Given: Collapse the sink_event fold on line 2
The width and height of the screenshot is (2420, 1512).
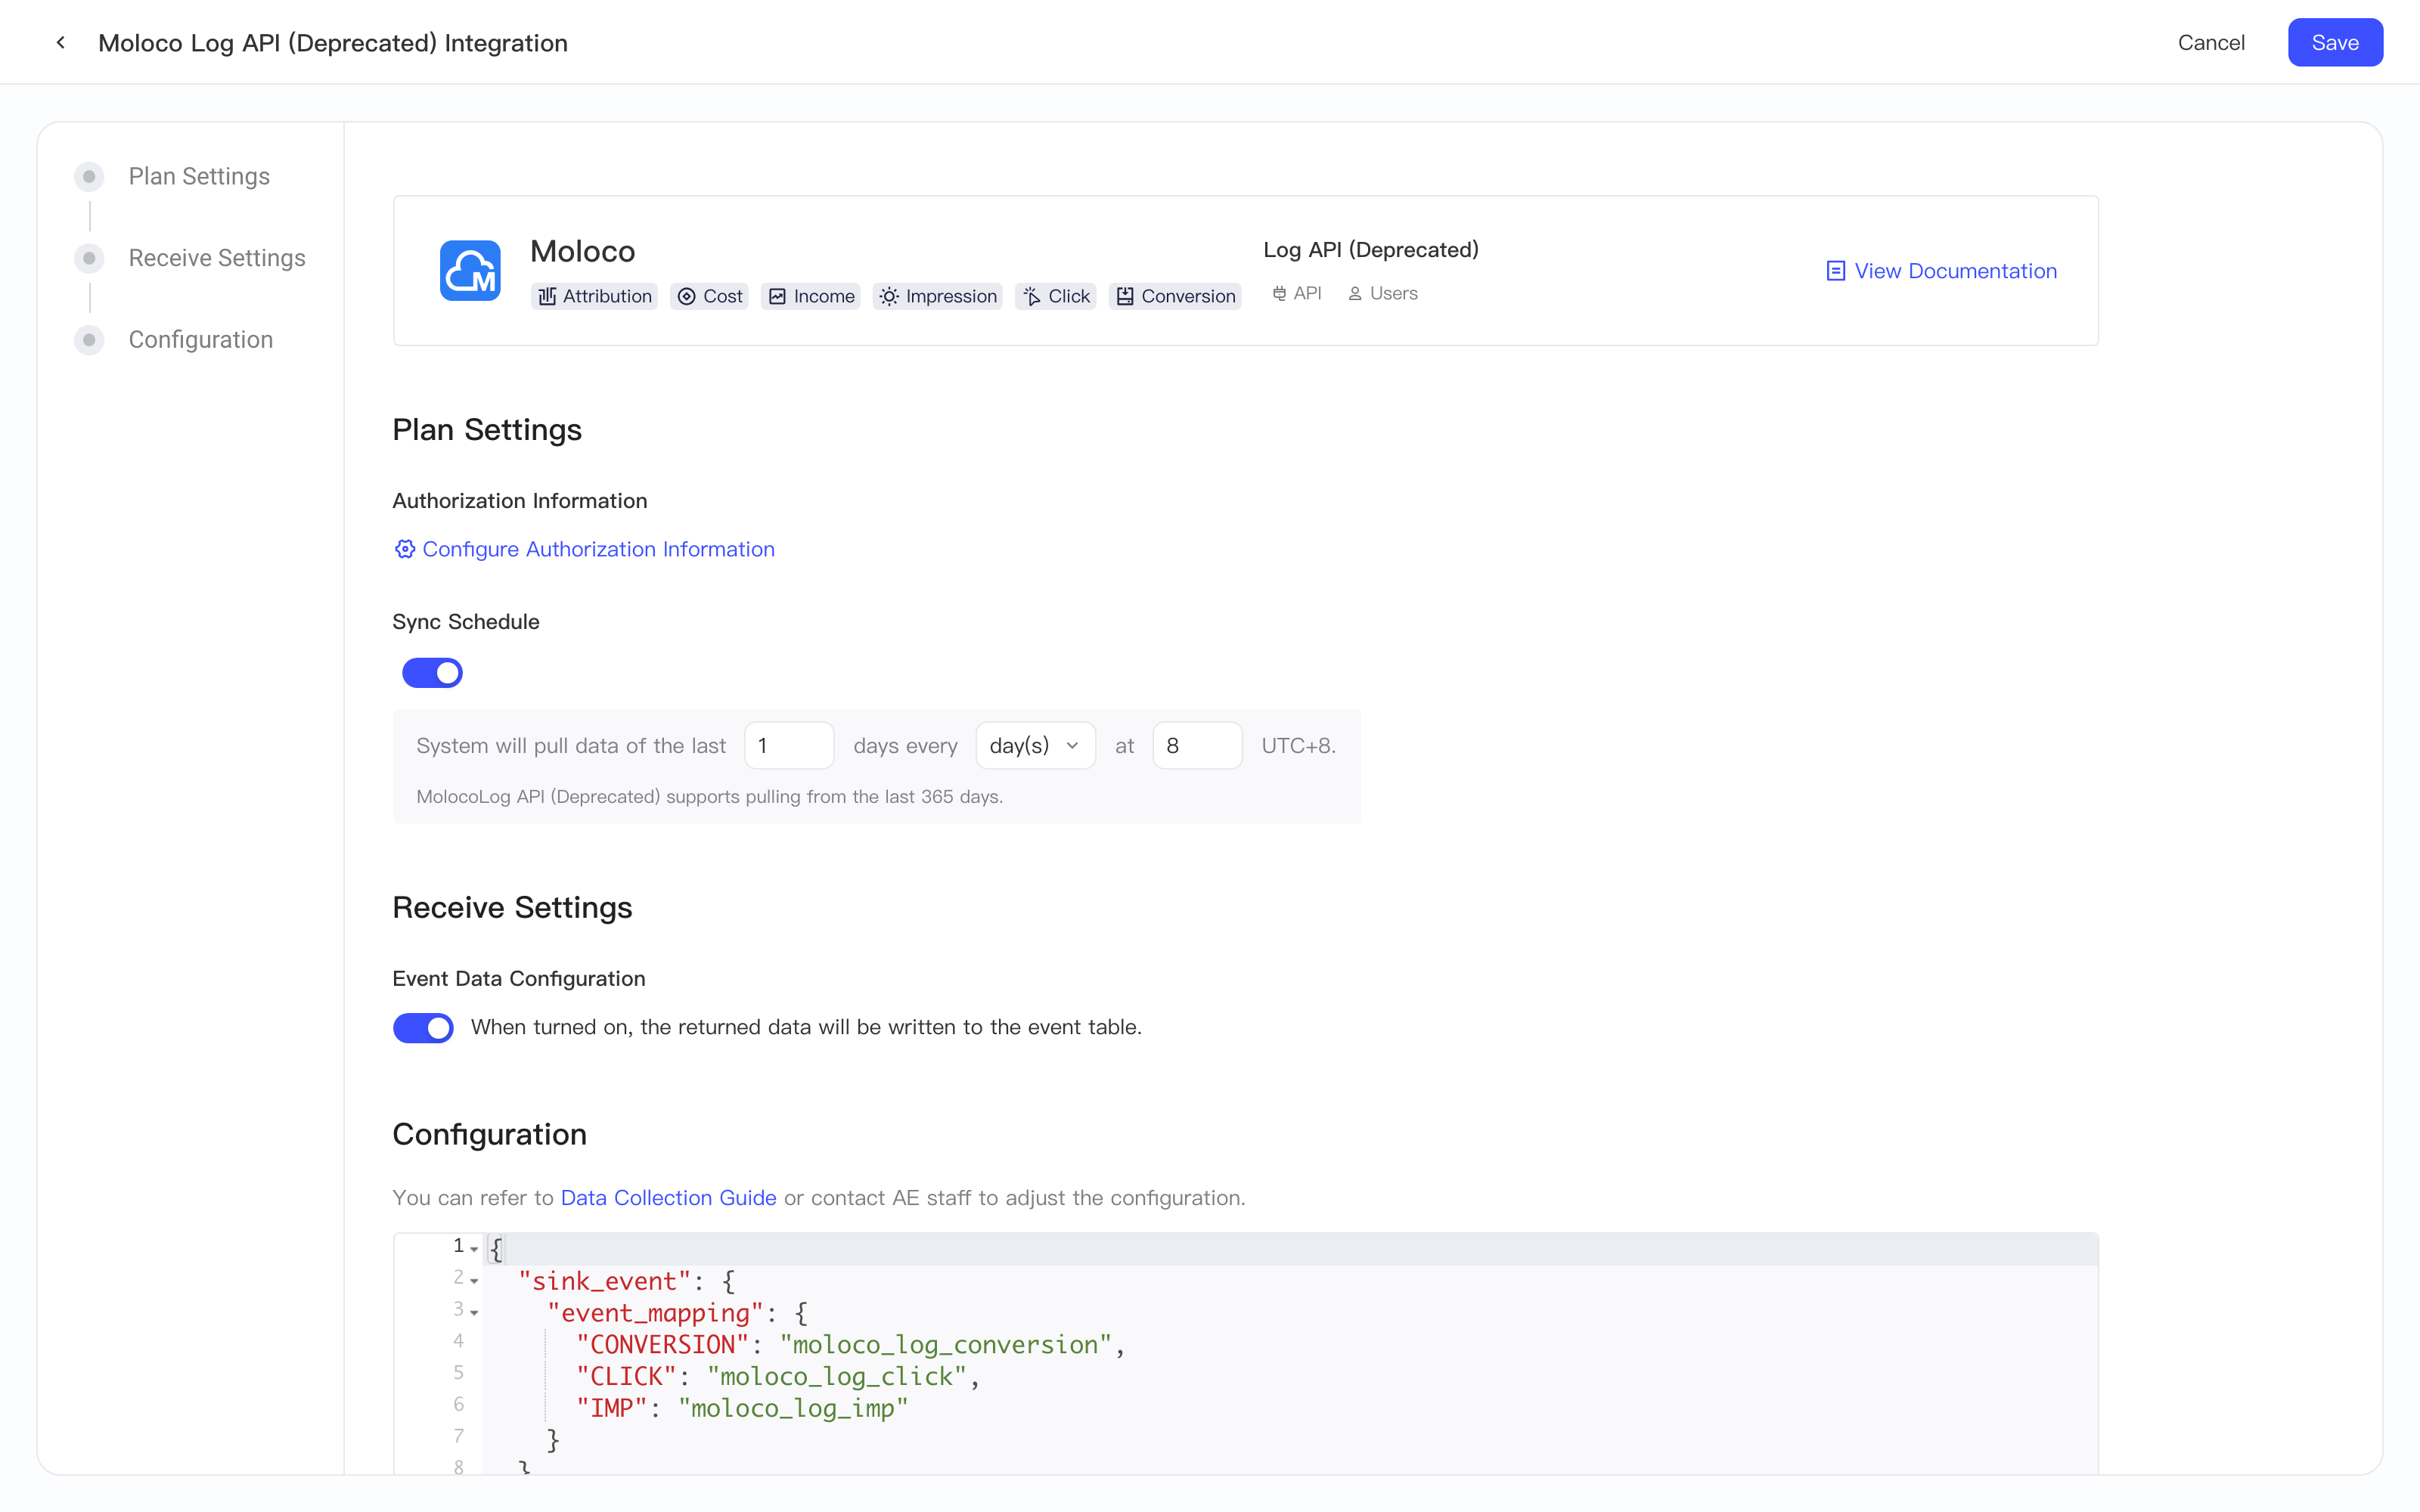Looking at the screenshot, I should point(474,1281).
